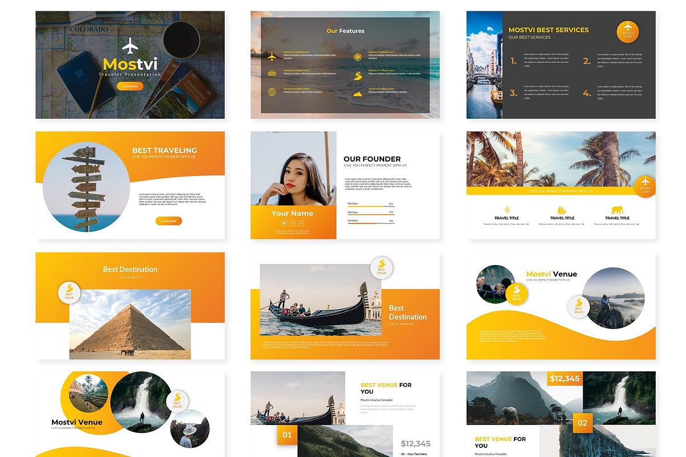The width and height of the screenshot is (686, 457).
Task: Click 'Traveler Presentation' subtitle on title slide
Action: click(x=130, y=74)
